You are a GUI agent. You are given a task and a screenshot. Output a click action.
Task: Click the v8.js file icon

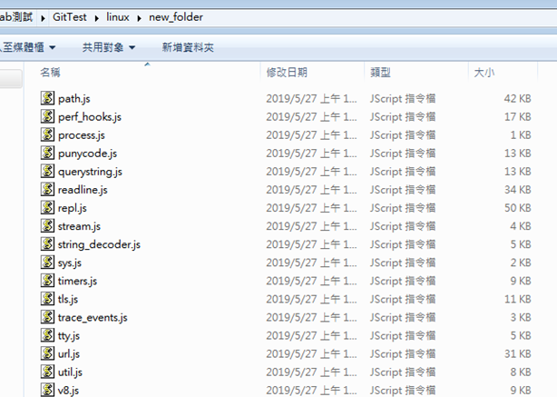[48, 390]
